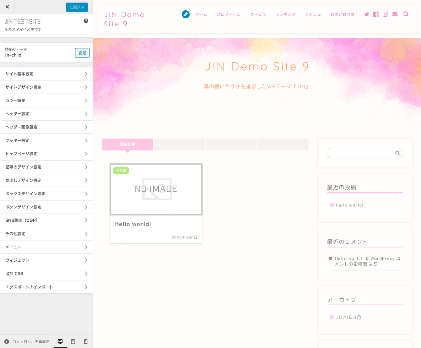Click the mail envelope icon in header
The width and height of the screenshot is (421, 348).
coord(395,14)
